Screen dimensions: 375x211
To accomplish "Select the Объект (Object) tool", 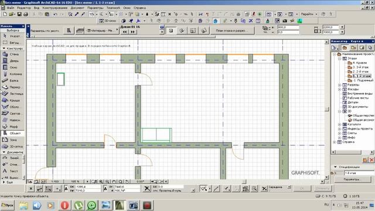I will 12,133.
